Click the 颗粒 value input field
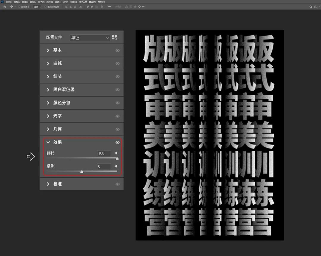 104,153
